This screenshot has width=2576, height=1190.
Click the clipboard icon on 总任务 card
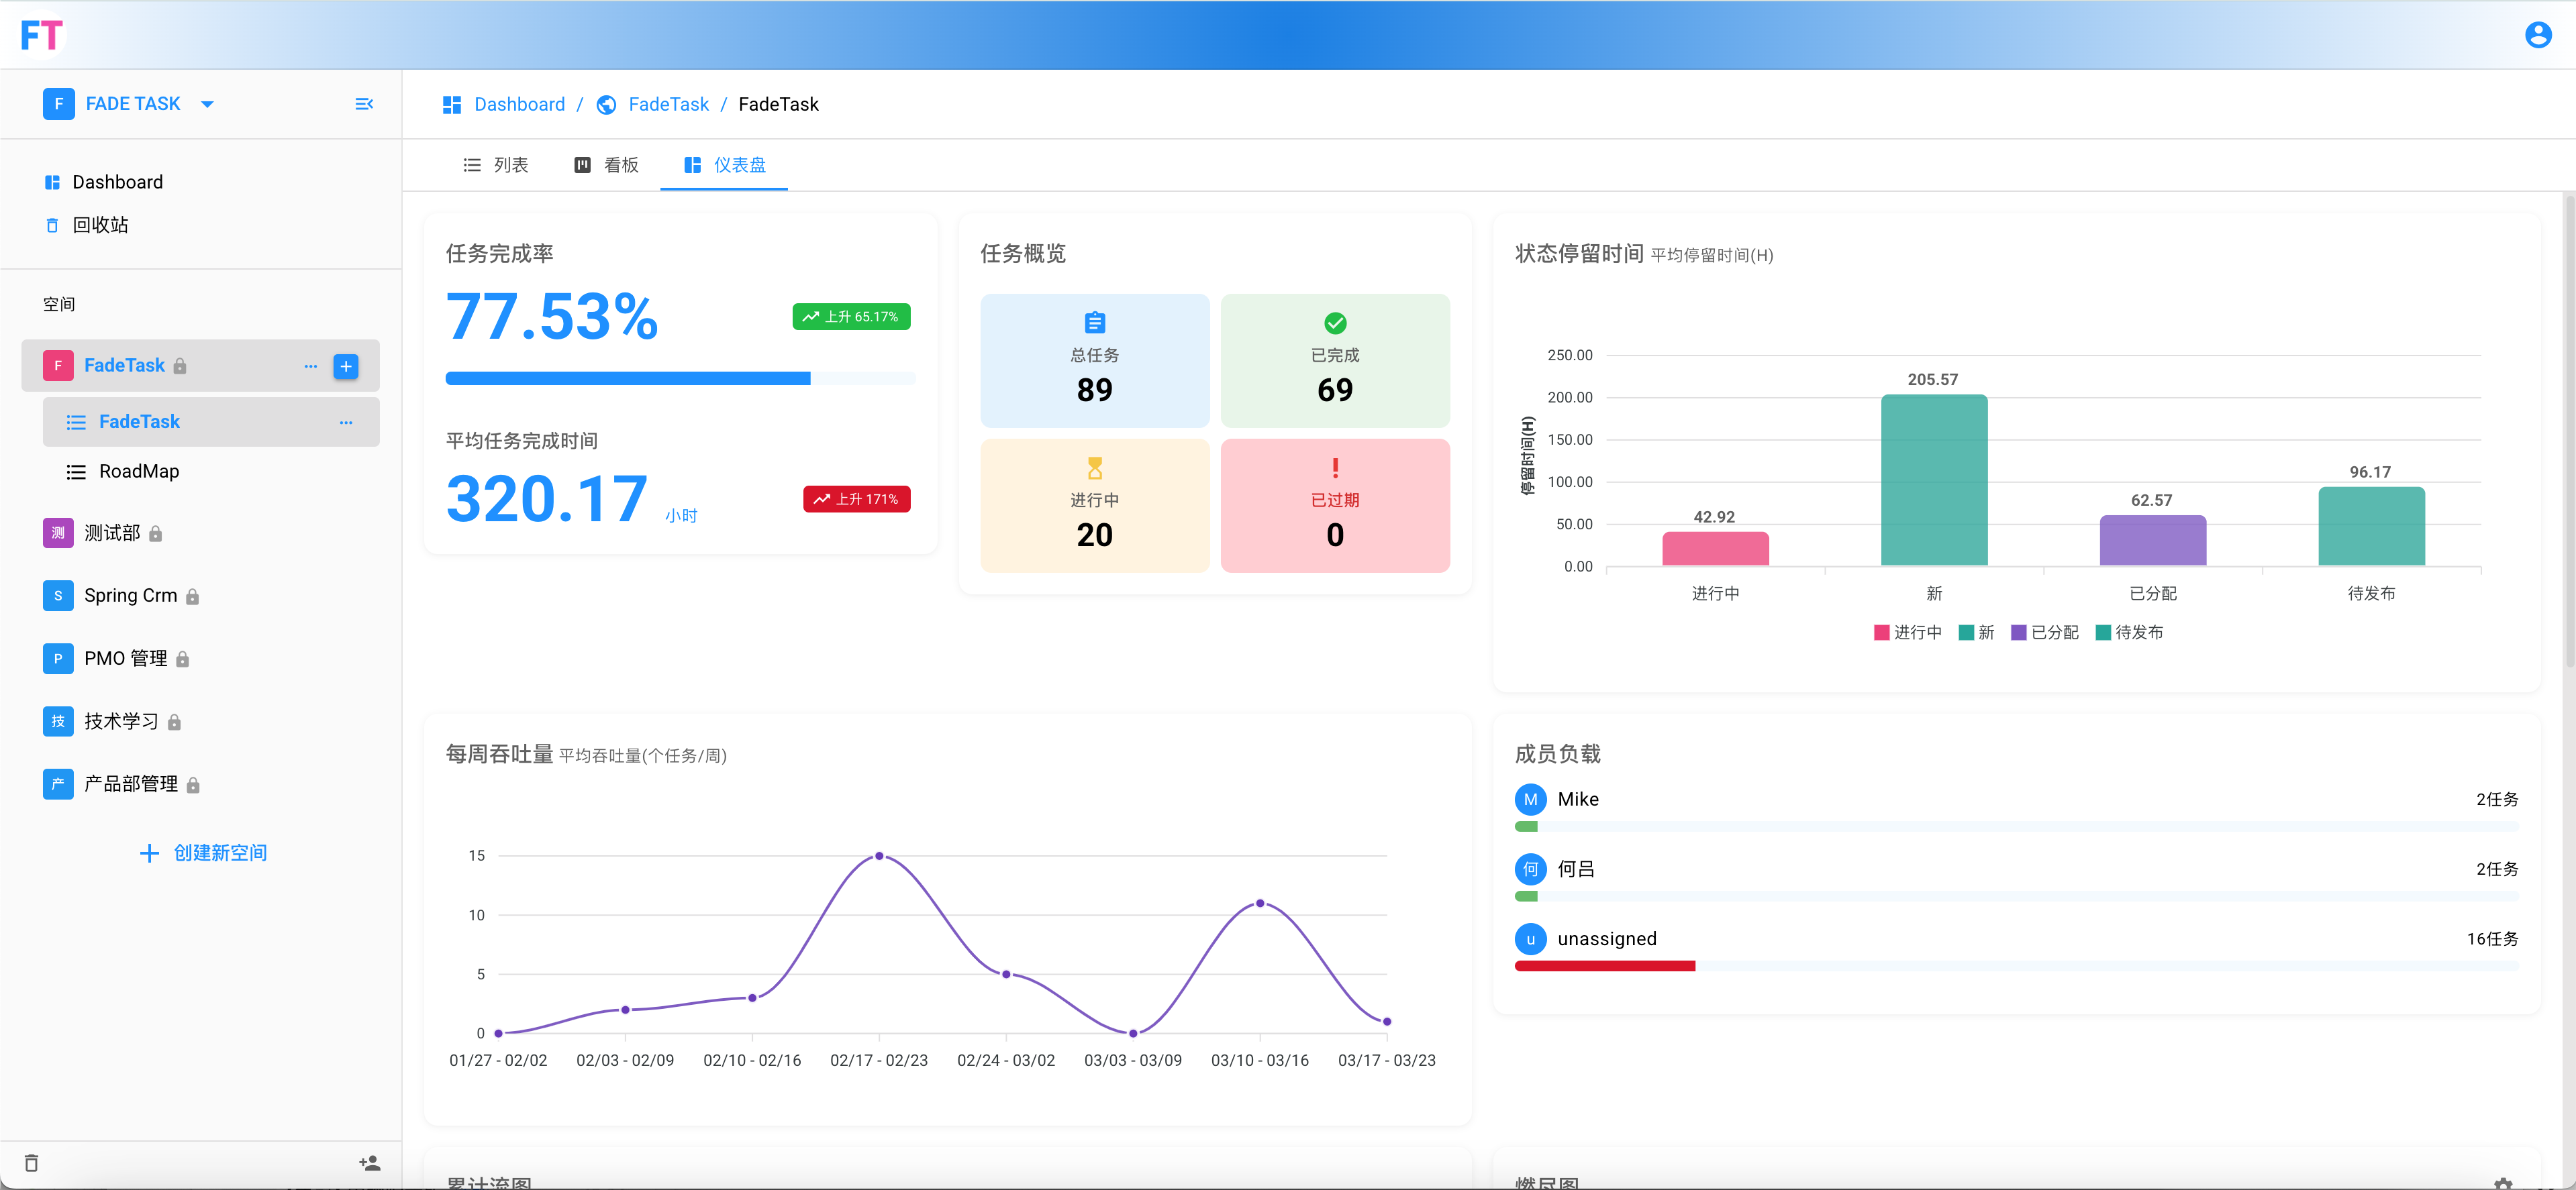pyautogui.click(x=1095, y=323)
